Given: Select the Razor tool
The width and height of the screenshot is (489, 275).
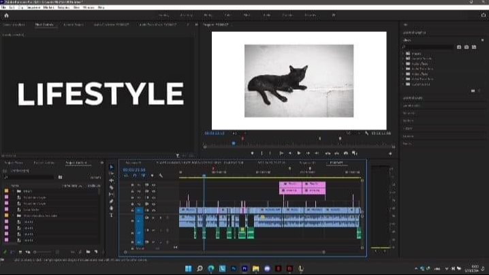Looking at the screenshot, I should 111,187.
